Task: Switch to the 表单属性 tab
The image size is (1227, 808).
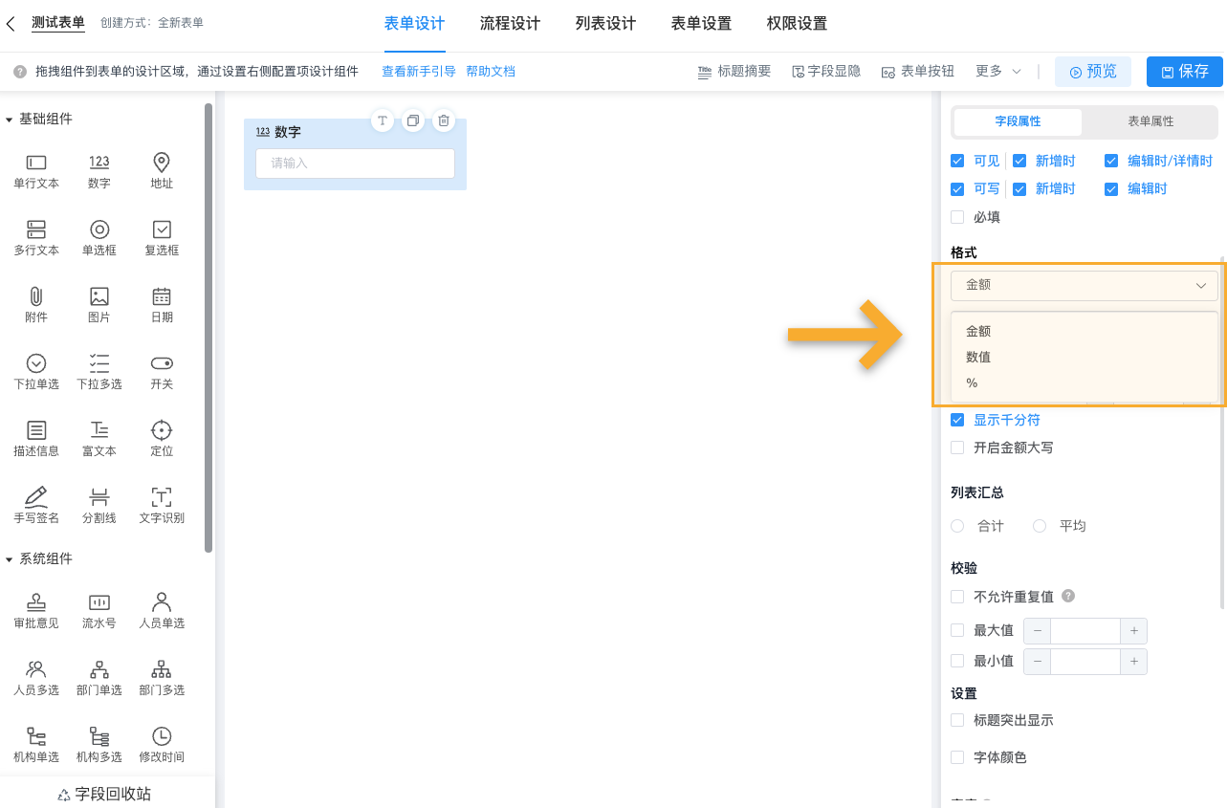Action: point(1150,122)
